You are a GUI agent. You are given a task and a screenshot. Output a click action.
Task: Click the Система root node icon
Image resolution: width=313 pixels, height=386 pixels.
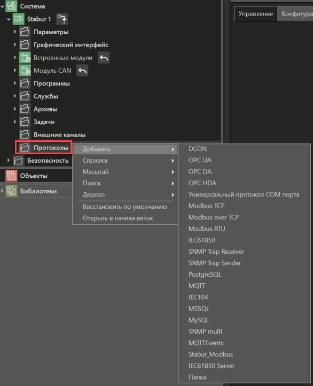click(x=11, y=6)
